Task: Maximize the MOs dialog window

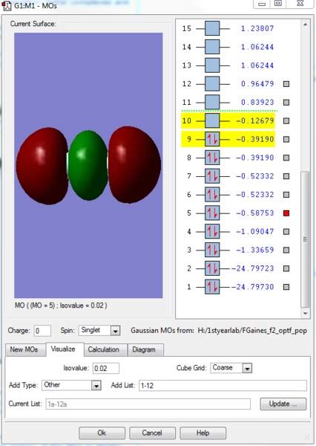Action: pyautogui.click(x=277, y=4)
